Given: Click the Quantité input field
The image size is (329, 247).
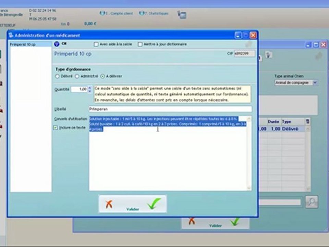Looking at the screenshot, I should click(79, 89).
